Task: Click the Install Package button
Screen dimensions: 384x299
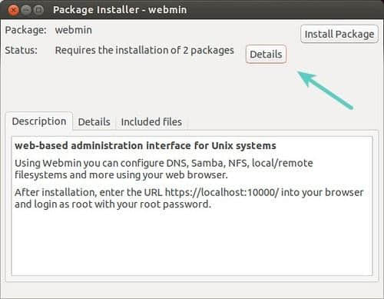Action: 339,34
